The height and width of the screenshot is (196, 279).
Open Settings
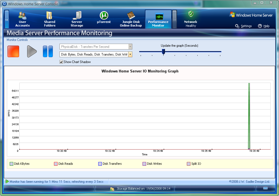tap(243, 26)
